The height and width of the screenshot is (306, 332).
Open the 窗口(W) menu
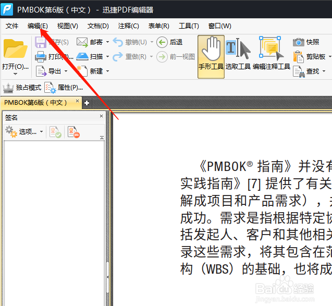(x=220, y=26)
